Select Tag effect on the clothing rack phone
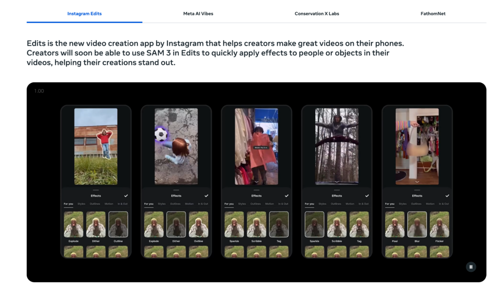Screen dimensions: 499x287 [279, 224]
